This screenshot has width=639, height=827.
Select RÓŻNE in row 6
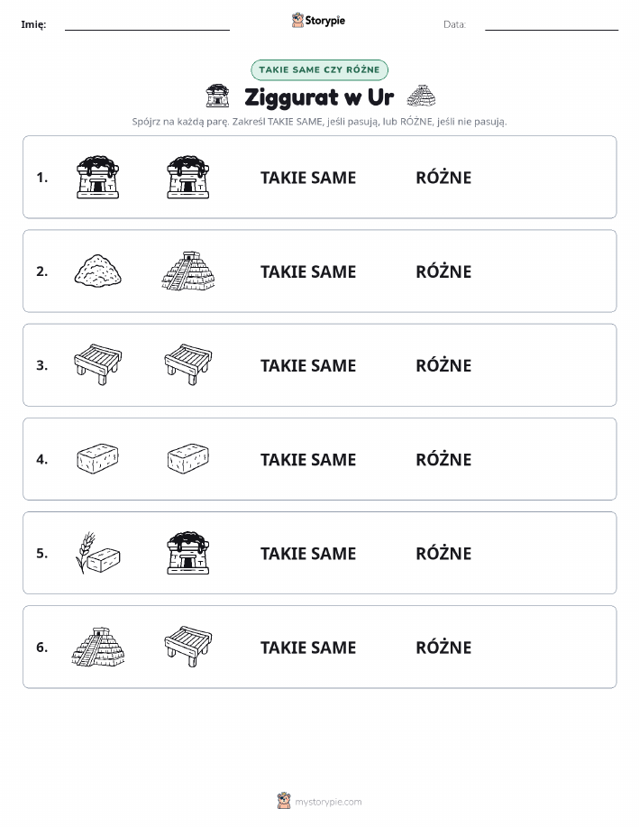(443, 648)
